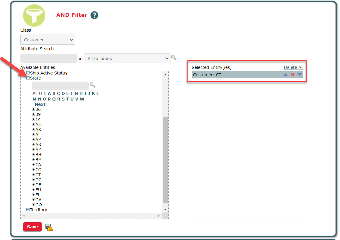Filter states by letter M

pyautogui.click(x=34, y=99)
